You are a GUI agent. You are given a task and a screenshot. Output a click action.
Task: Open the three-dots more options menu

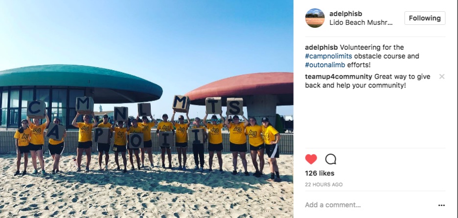[441, 205]
